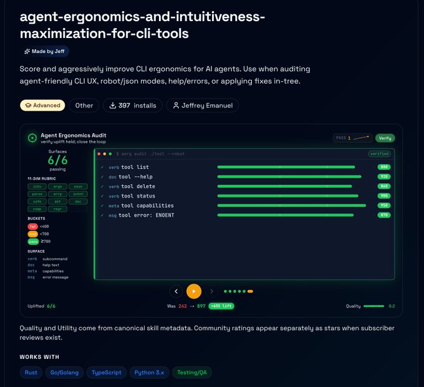This screenshot has width=424, height=387.
Task: Click the download icon beside 397 installs
Action: click(112, 105)
